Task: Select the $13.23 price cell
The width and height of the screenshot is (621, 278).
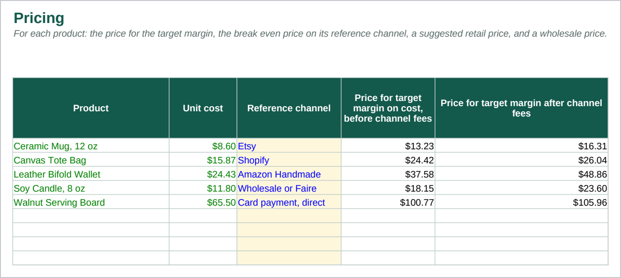Action: pyautogui.click(x=388, y=146)
